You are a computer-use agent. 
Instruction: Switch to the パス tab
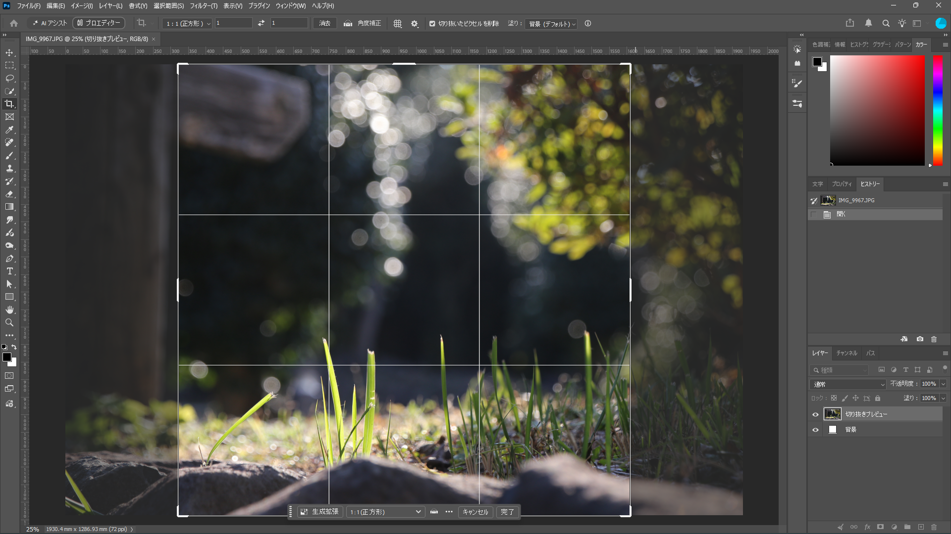tap(870, 353)
